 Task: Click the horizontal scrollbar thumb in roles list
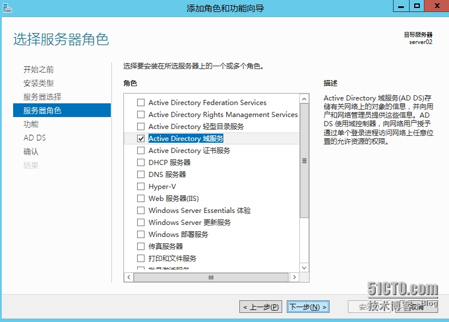(x=211, y=277)
